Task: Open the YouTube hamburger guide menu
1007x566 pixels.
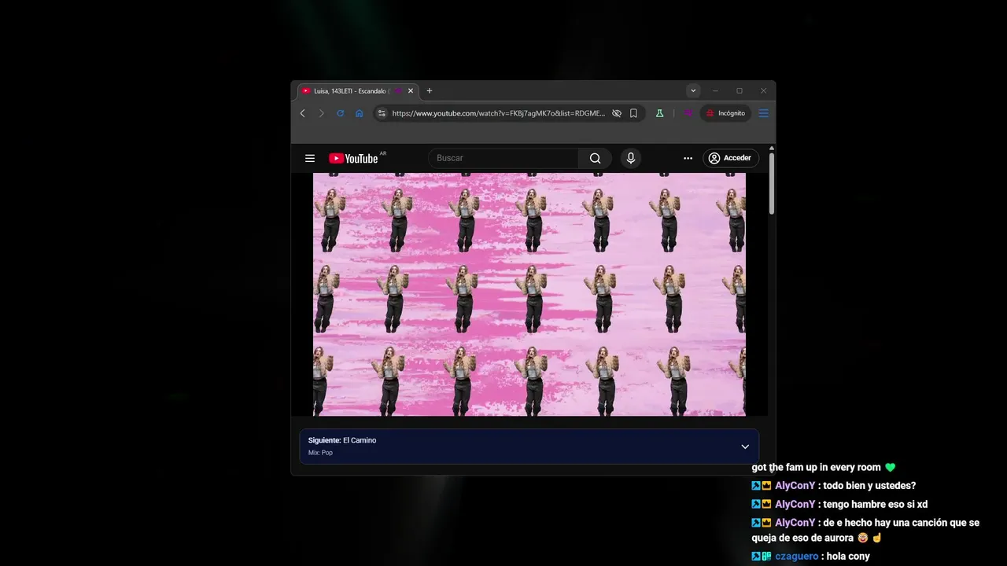Action: click(x=310, y=158)
